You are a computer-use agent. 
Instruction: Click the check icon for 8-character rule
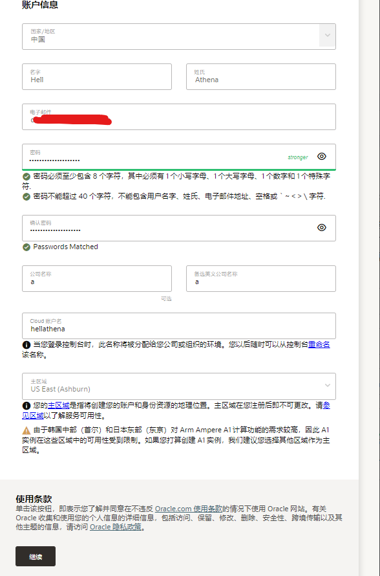pyautogui.click(x=26, y=176)
